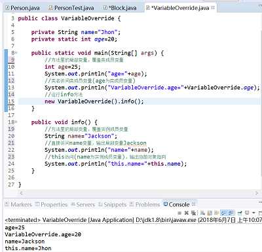Close the VariableOverride.java editor tab
The height and width of the screenshot is (252, 262).
(x=213, y=8)
